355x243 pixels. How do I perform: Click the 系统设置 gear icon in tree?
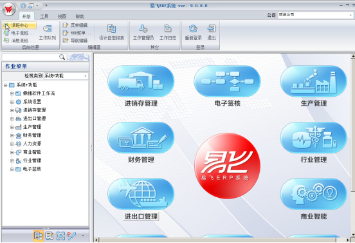click(x=19, y=102)
